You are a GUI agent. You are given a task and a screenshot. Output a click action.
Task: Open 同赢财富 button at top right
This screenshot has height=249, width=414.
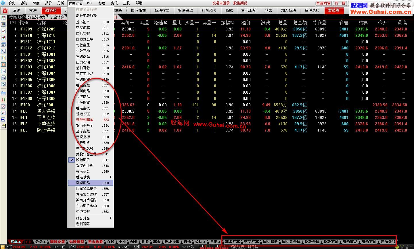pyautogui.click(x=324, y=3)
